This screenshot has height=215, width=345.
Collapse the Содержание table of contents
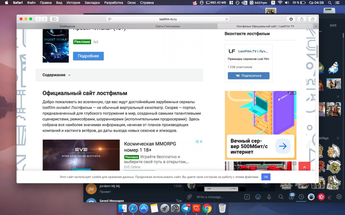point(69,75)
